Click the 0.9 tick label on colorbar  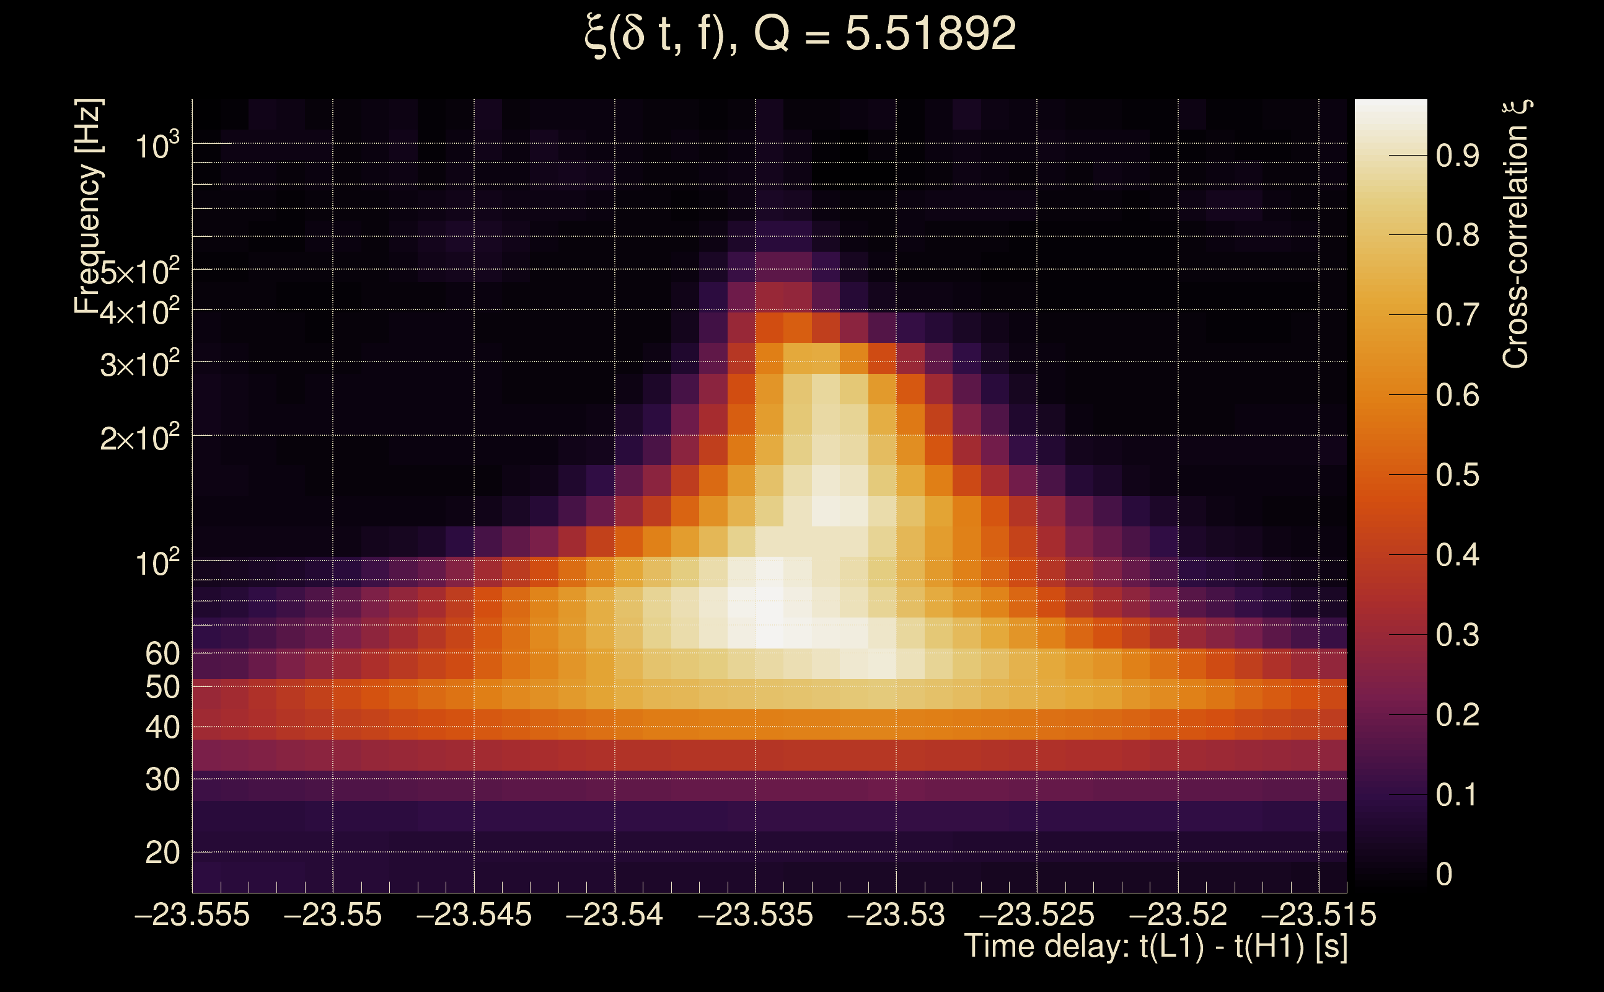[x=1457, y=156]
